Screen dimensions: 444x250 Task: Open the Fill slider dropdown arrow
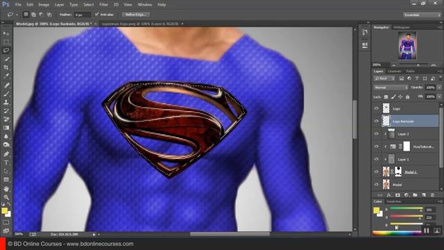(439, 97)
